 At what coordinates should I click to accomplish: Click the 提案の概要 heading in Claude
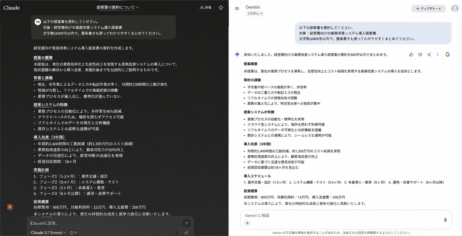click(x=43, y=58)
